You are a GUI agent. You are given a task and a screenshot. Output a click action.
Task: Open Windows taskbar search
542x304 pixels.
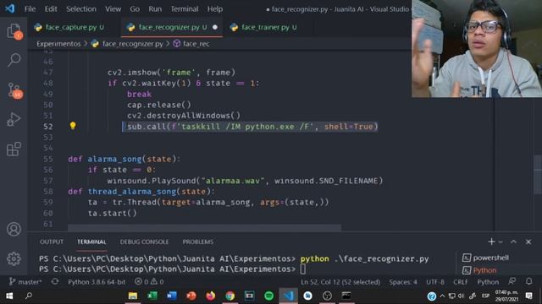tap(29, 296)
